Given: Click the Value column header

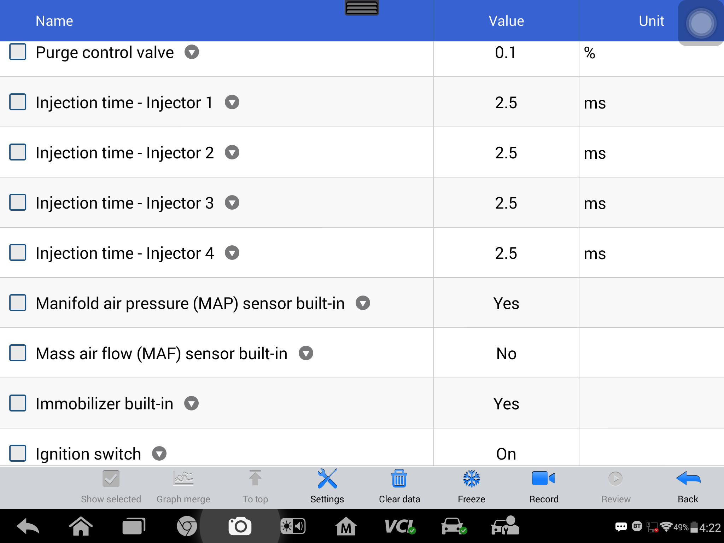Looking at the screenshot, I should (x=506, y=21).
